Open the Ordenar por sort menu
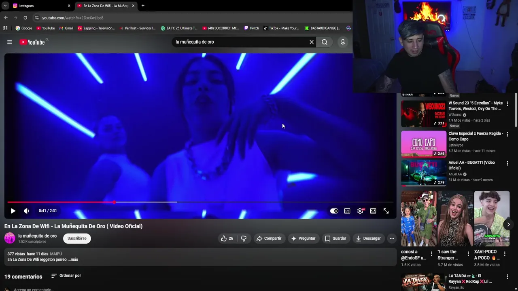This screenshot has height=291, width=518. coord(66,276)
